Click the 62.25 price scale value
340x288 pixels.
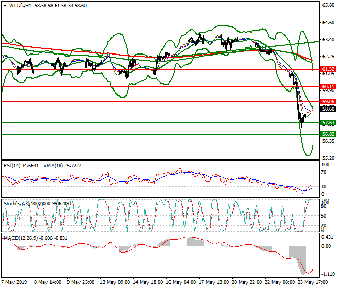coord(328,57)
